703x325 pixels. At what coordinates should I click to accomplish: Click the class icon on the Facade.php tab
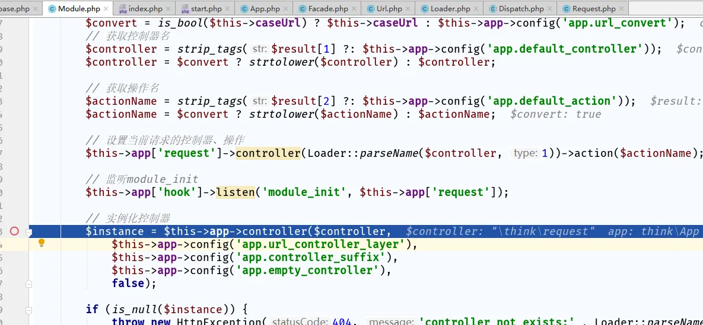pyautogui.click(x=302, y=9)
